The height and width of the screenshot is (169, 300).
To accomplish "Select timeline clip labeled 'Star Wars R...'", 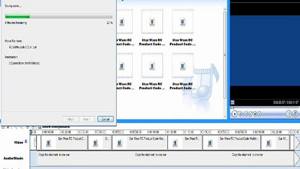I will pyautogui.click(x=185, y=142).
